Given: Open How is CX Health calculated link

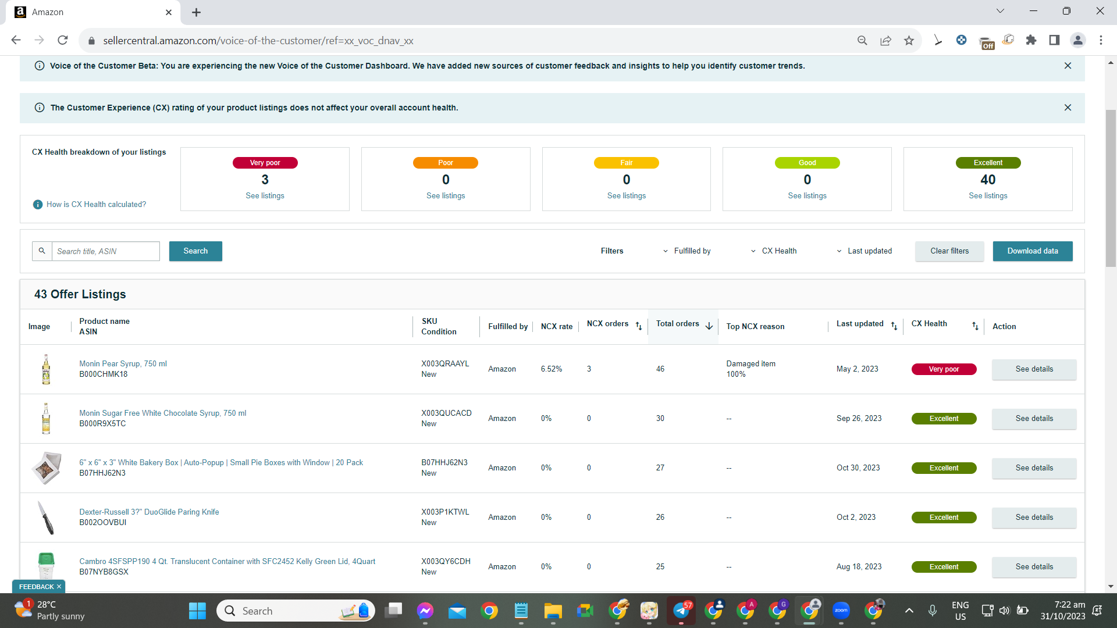Looking at the screenshot, I should pyautogui.click(x=96, y=205).
